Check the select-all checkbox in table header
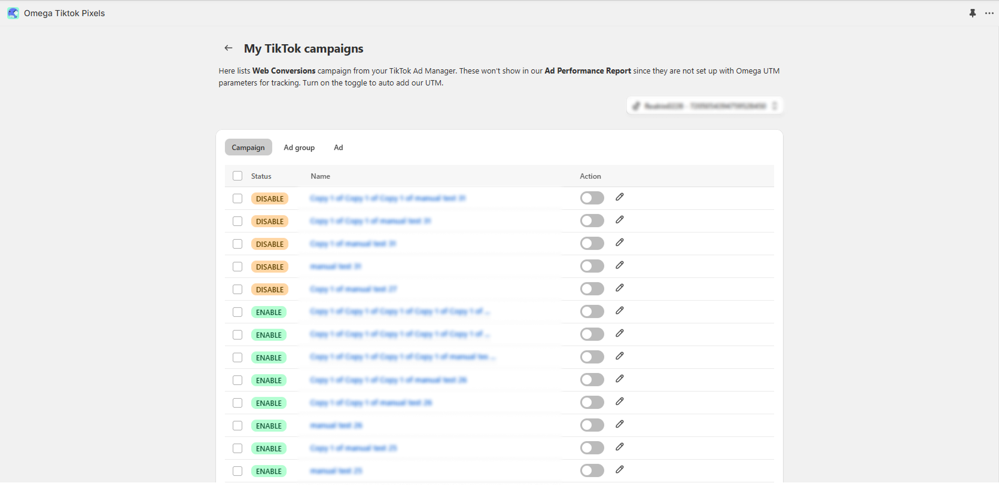The height and width of the screenshot is (486, 999). pyautogui.click(x=237, y=176)
